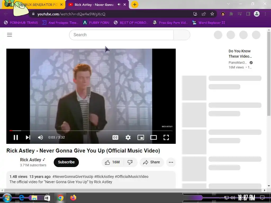
Task: Open #NeverGonnaGiveYouUp hashtag
Action: (x=73, y=177)
